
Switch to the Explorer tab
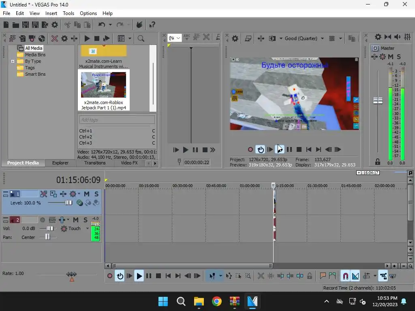click(60, 163)
